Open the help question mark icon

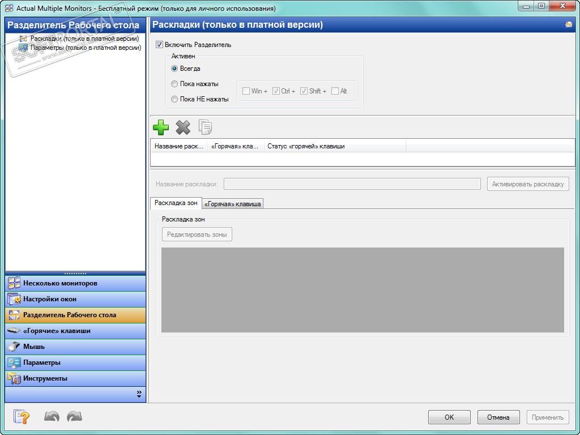tap(22, 417)
